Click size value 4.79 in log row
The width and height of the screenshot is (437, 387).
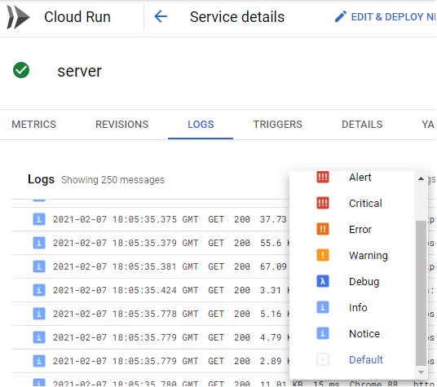pyautogui.click(x=271, y=338)
